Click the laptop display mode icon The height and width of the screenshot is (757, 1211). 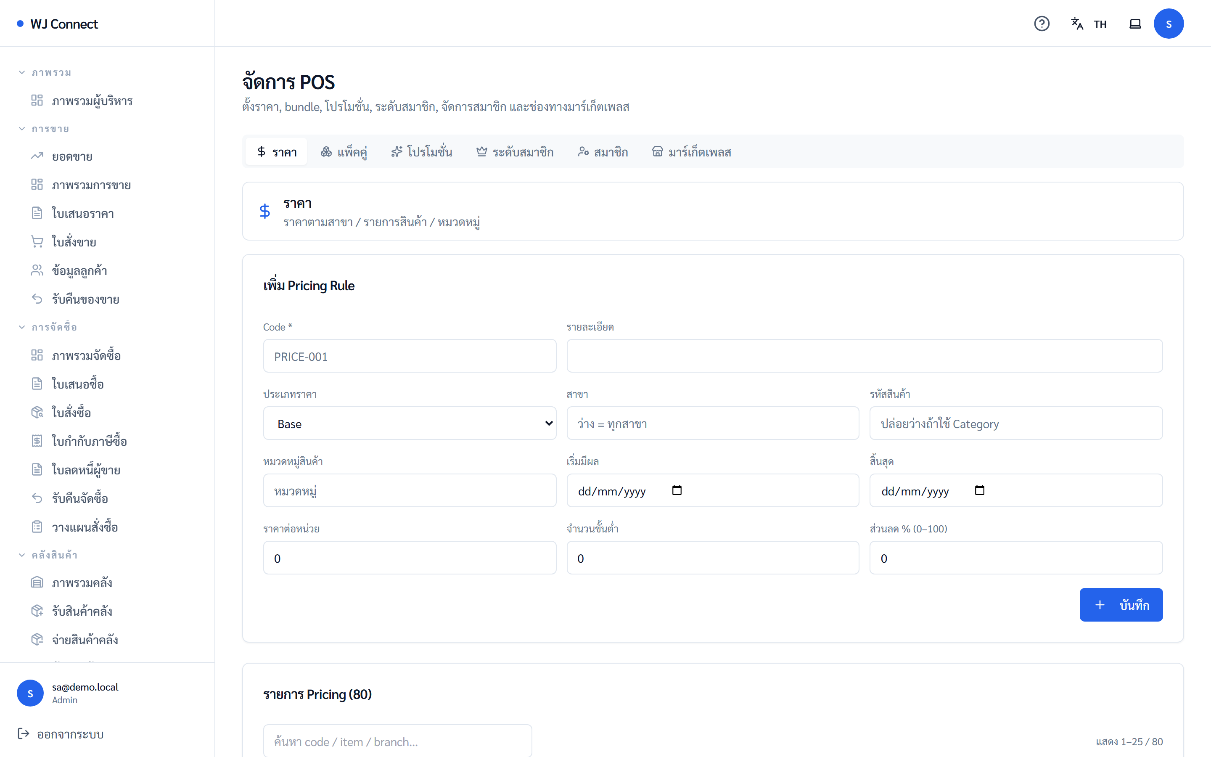point(1135,24)
